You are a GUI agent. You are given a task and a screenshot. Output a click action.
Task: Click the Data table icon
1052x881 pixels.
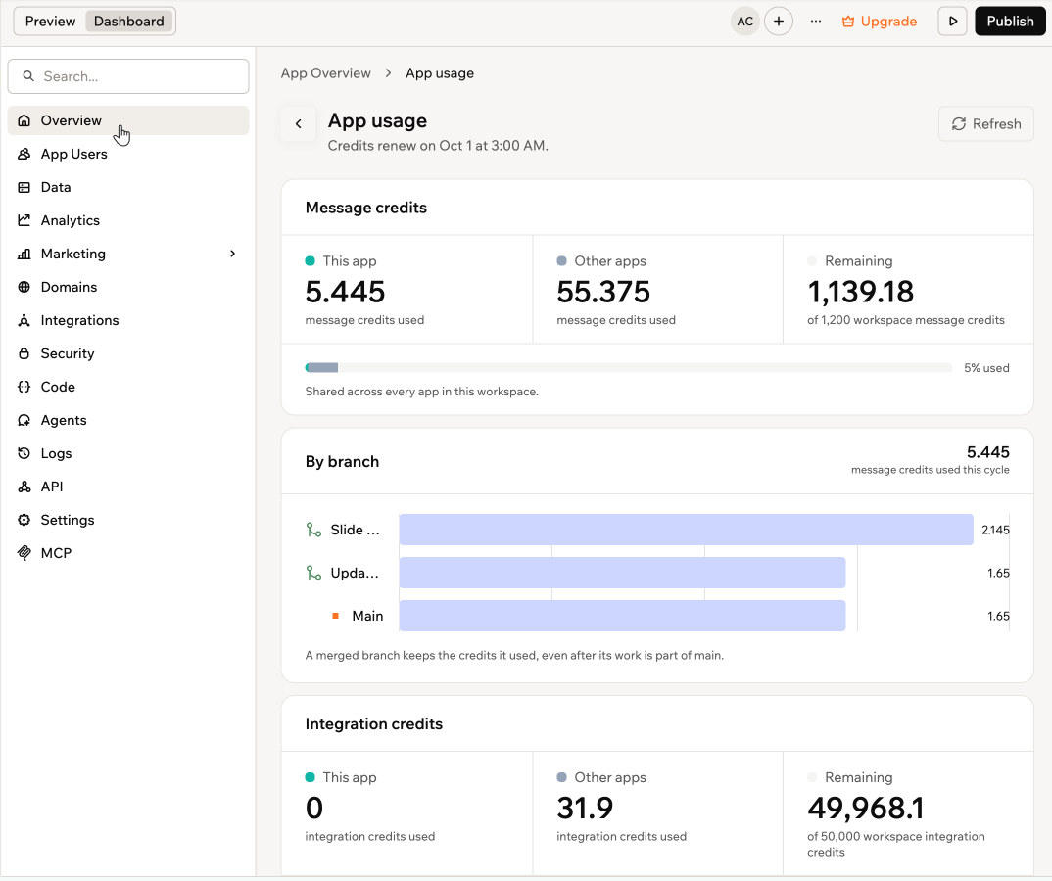(x=24, y=187)
